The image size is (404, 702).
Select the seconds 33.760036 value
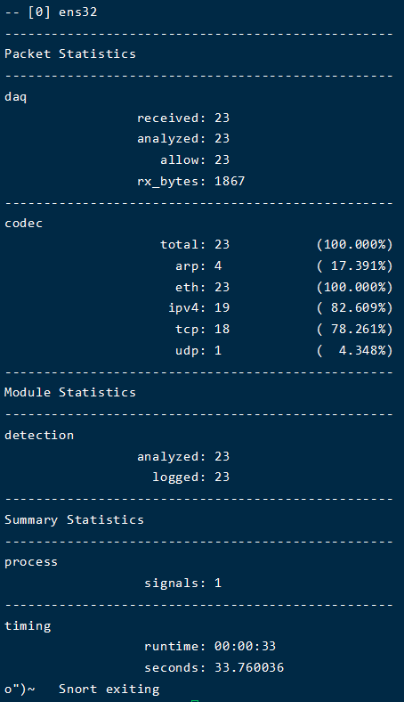point(249,667)
